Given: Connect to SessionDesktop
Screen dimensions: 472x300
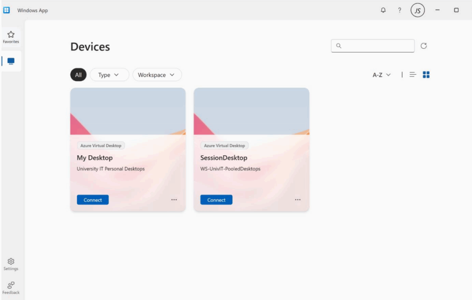Looking at the screenshot, I should 216,200.
